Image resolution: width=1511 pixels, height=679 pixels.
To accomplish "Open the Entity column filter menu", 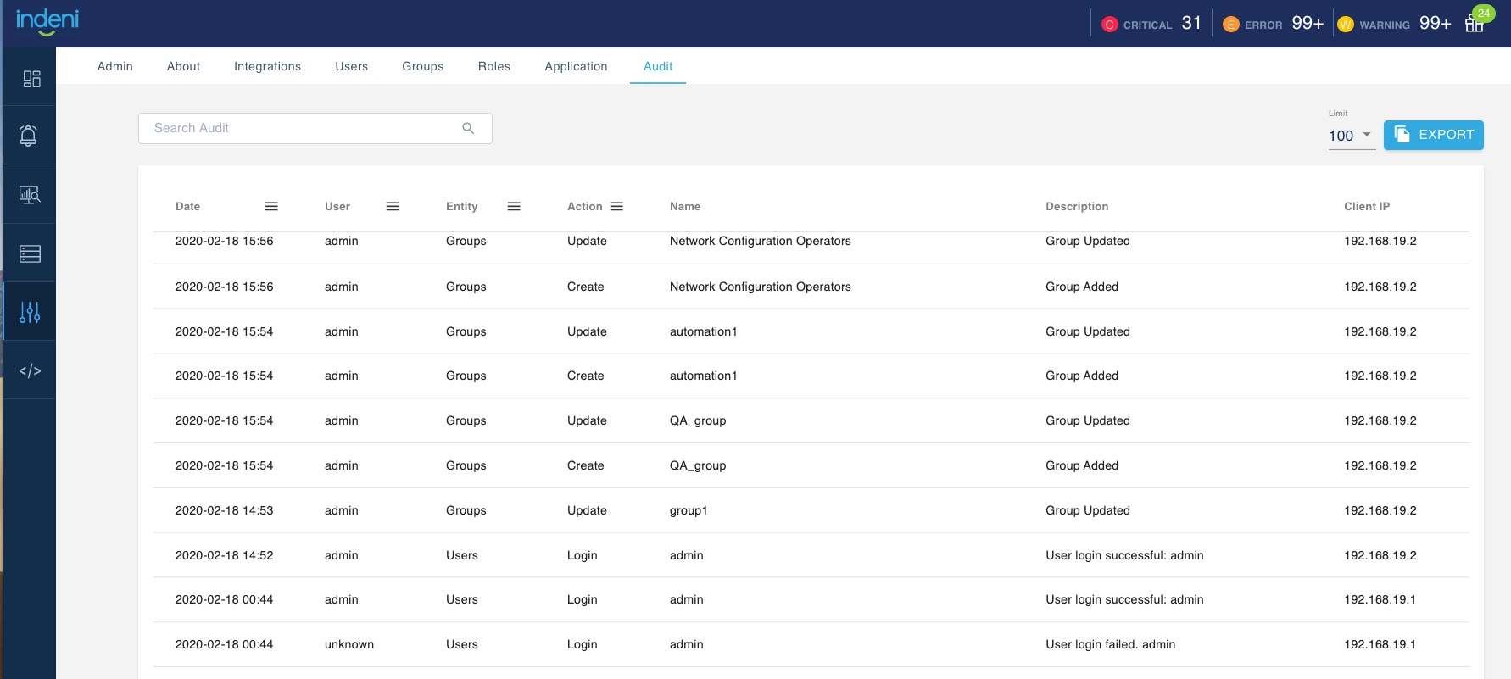I will 514,206.
